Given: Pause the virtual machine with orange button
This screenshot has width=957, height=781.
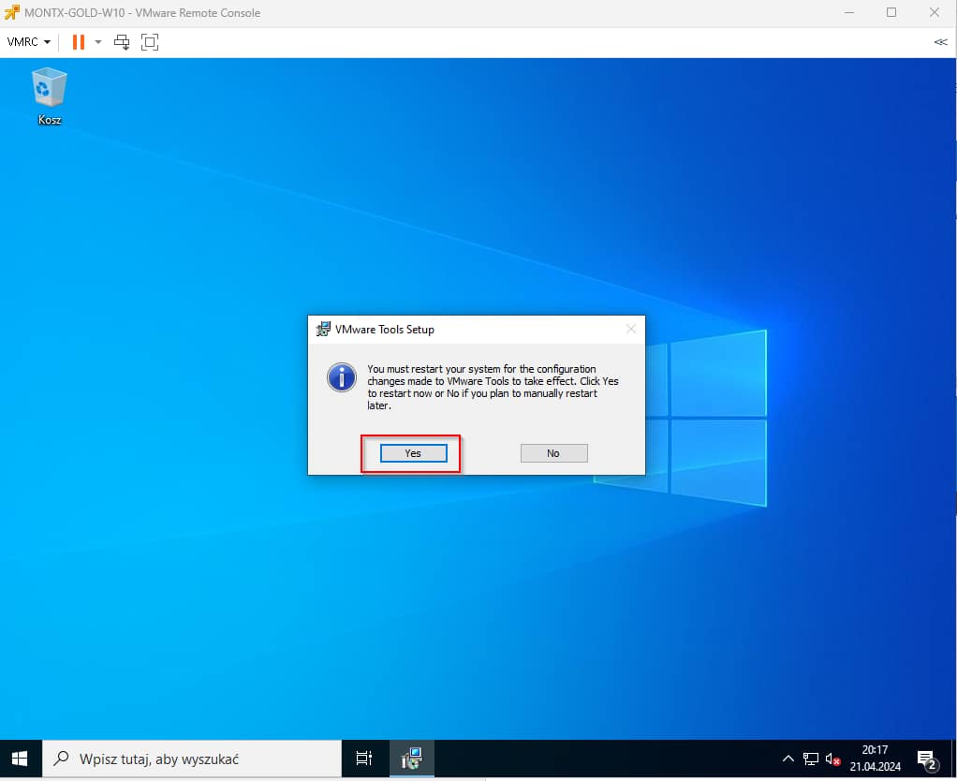Looking at the screenshot, I should coord(79,42).
